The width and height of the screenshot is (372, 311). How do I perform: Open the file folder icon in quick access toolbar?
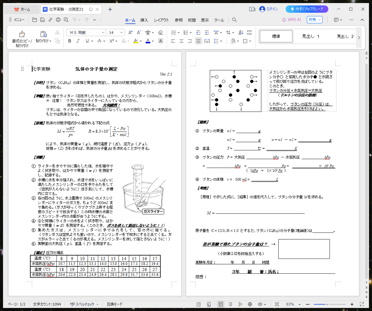click(x=34, y=20)
